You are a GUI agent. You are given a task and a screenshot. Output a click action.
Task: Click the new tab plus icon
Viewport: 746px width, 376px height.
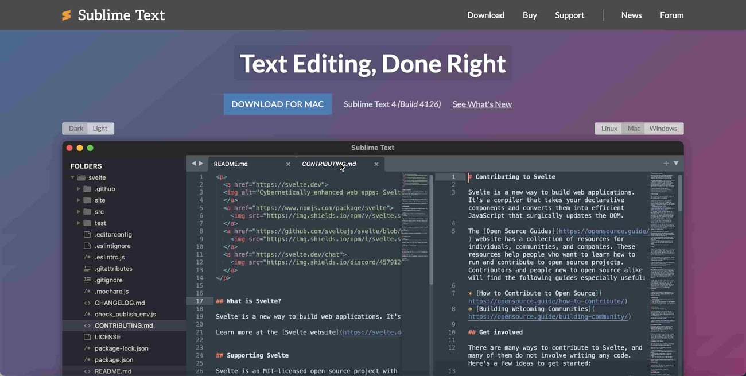pyautogui.click(x=665, y=163)
